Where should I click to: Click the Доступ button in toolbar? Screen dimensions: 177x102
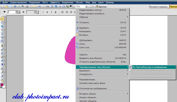tap(101, 7)
